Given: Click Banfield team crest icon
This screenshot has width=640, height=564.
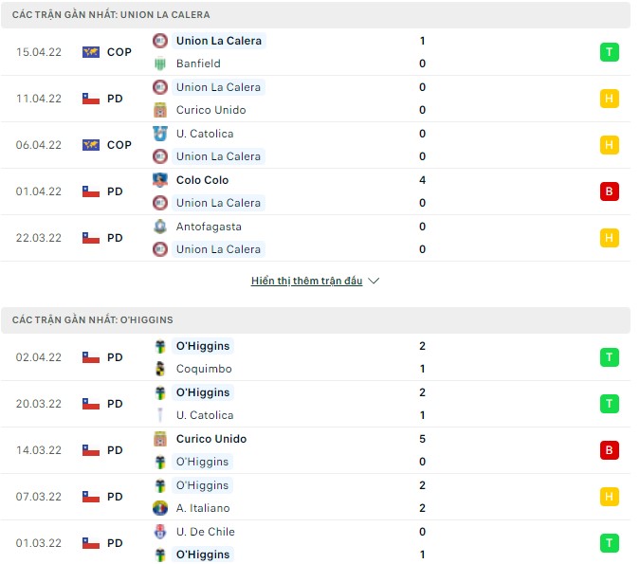Looking at the screenshot, I should 160,64.
